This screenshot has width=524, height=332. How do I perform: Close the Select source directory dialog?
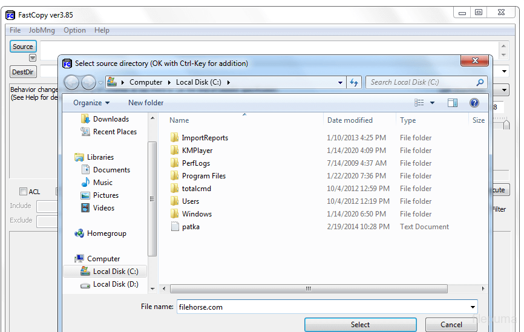point(475,60)
